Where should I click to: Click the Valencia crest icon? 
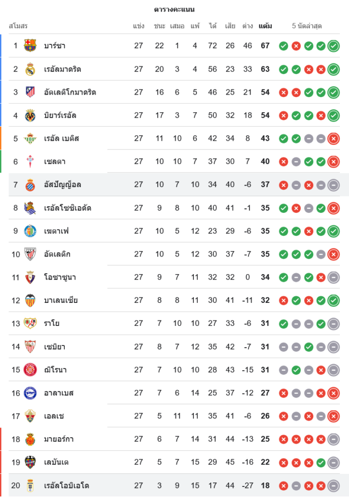point(30,300)
